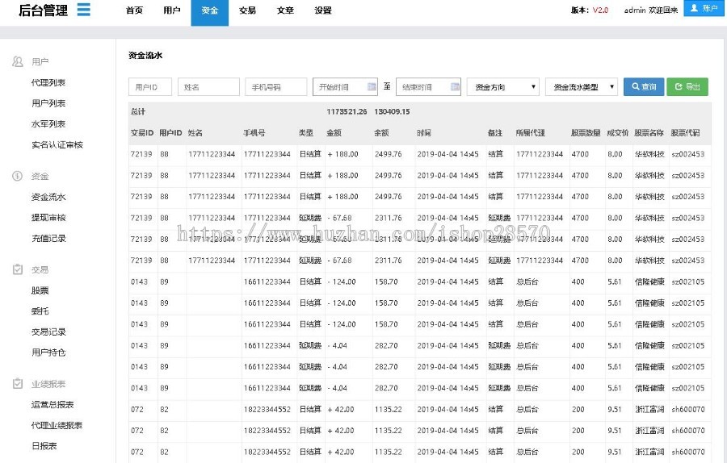
Task: Click the admin 欢迎回来 text
Action: (651, 10)
